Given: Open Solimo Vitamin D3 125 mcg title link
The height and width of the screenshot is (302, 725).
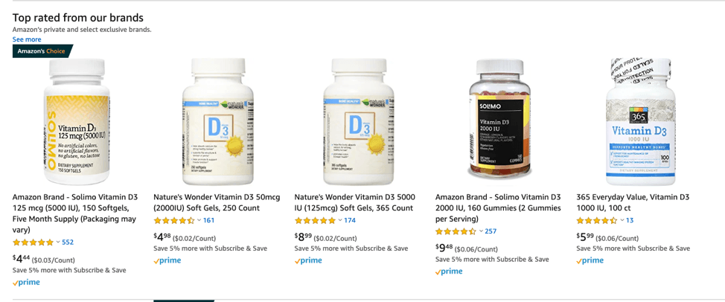Looking at the screenshot, I should 75,213.
